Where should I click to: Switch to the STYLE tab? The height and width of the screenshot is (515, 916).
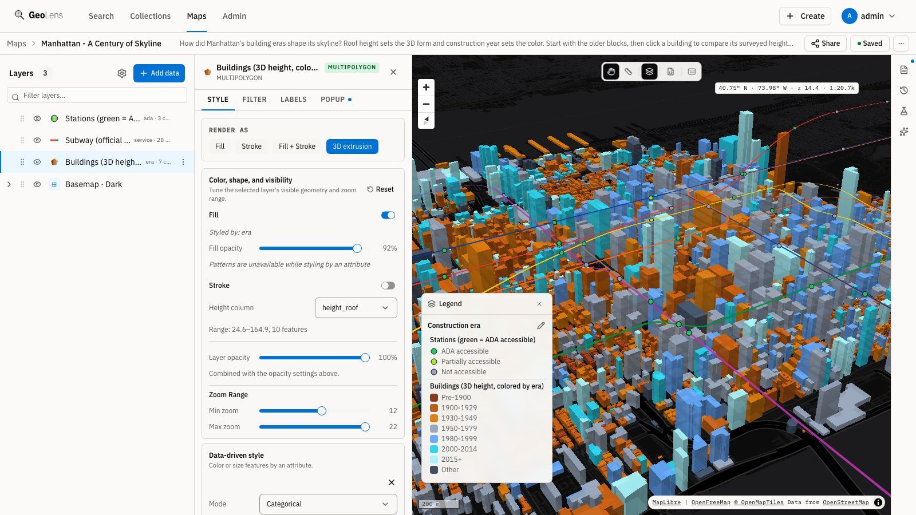tap(218, 100)
